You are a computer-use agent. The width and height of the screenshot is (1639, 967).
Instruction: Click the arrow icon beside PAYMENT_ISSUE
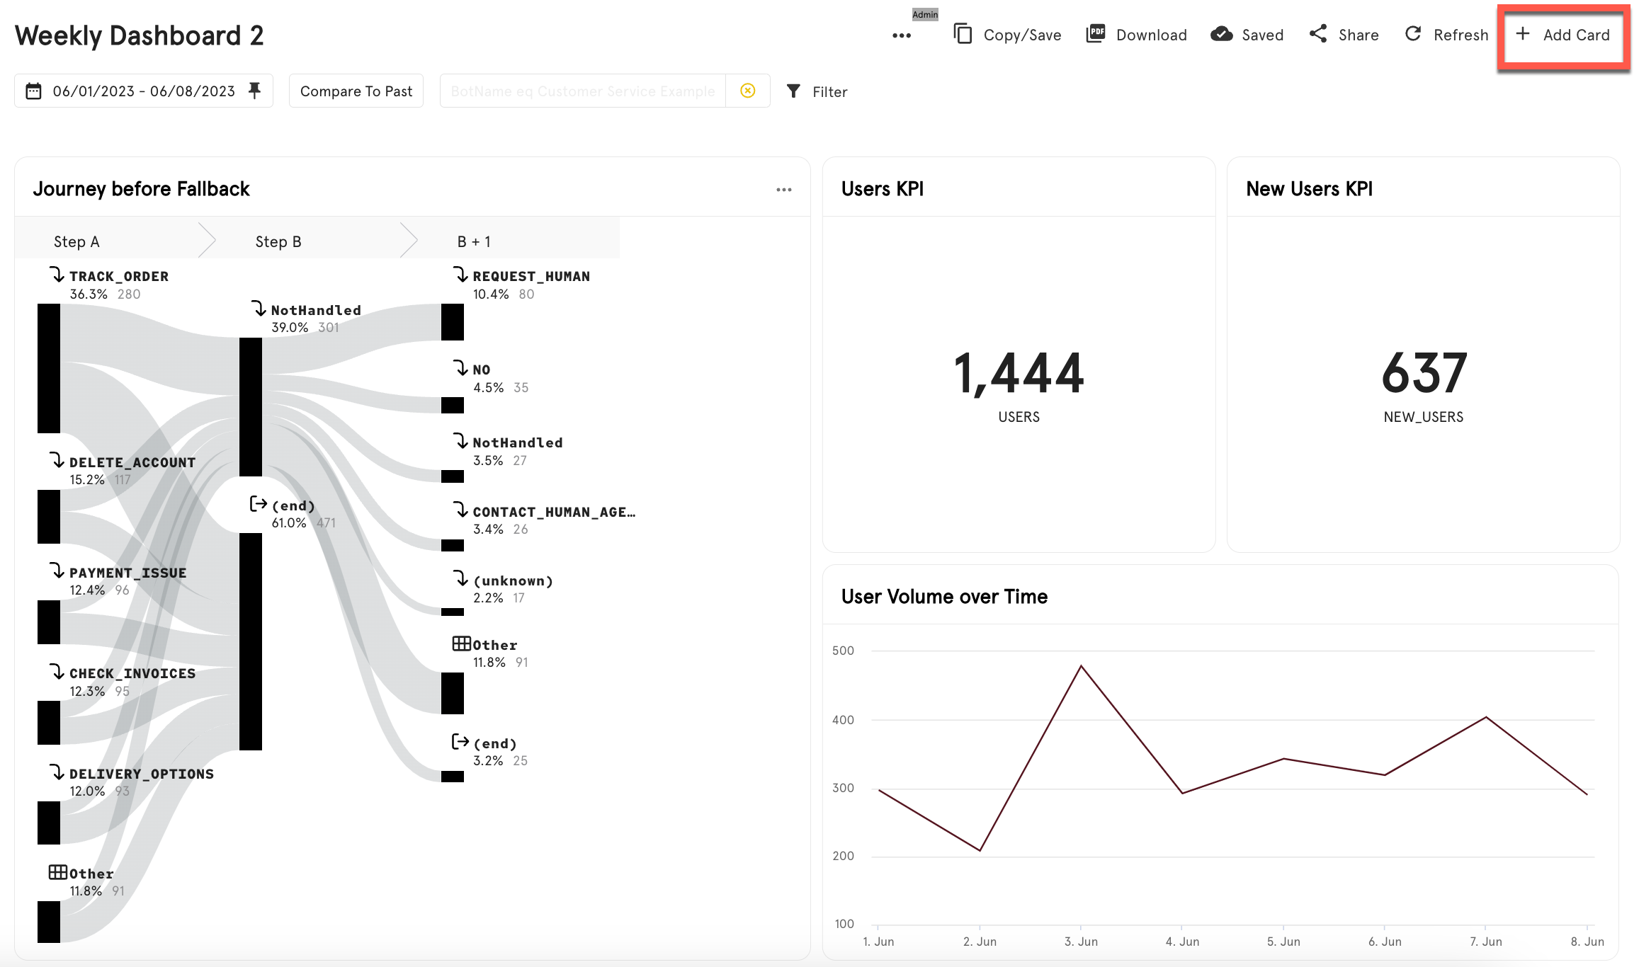coord(58,571)
